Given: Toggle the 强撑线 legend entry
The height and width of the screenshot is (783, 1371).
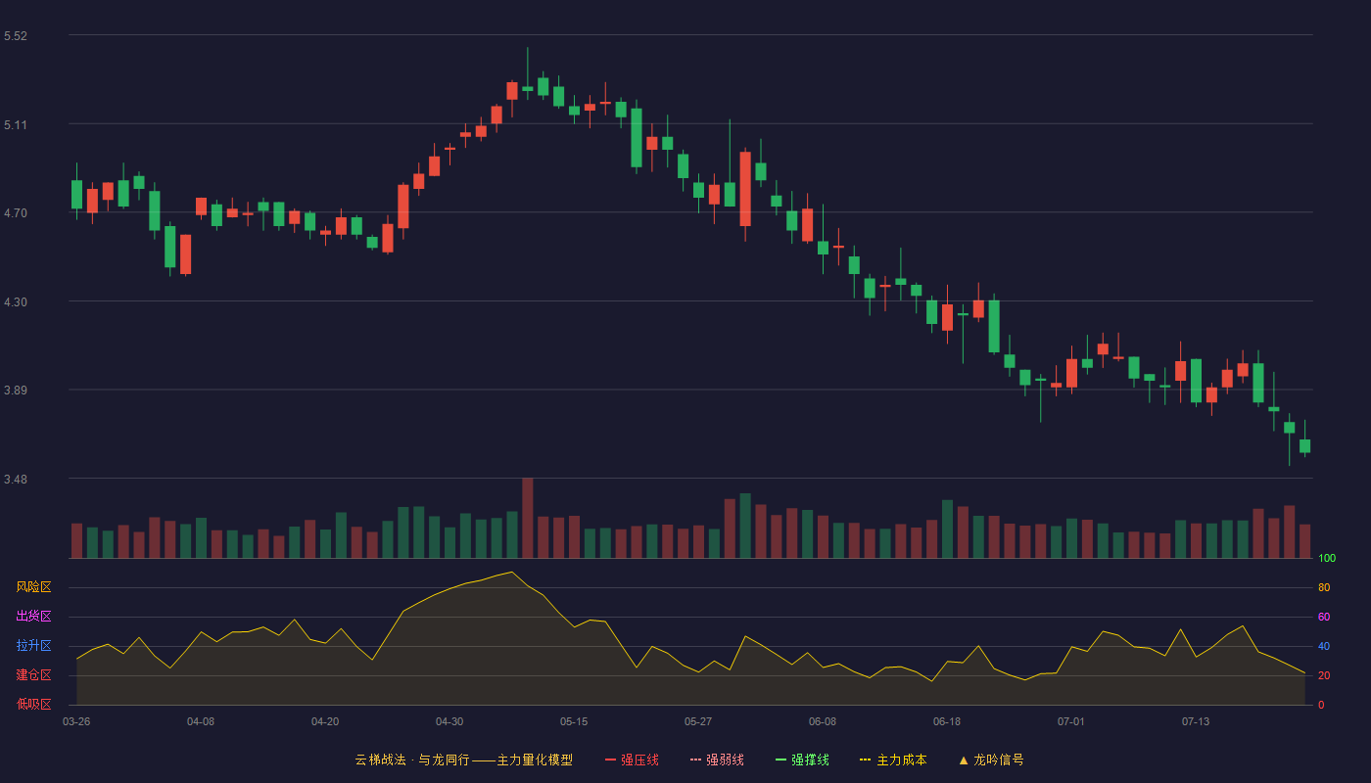Looking at the screenshot, I should click(x=802, y=760).
